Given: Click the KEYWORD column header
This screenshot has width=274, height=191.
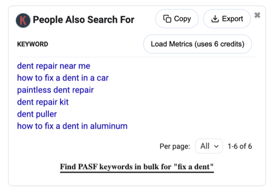Looking at the screenshot, I should 32,44.
